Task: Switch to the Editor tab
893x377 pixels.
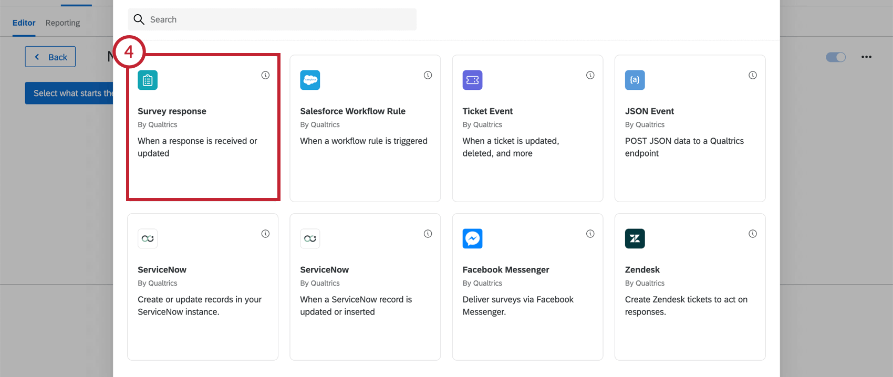Action: coord(24,23)
